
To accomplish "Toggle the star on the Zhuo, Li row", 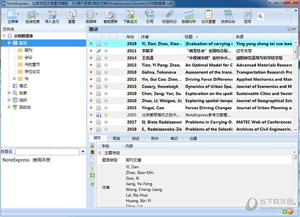I will pos(106,101).
